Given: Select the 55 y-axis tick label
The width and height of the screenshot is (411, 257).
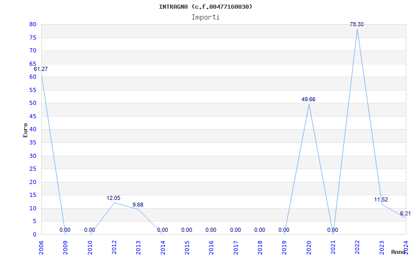Looking at the screenshot, I should pos(33,90).
